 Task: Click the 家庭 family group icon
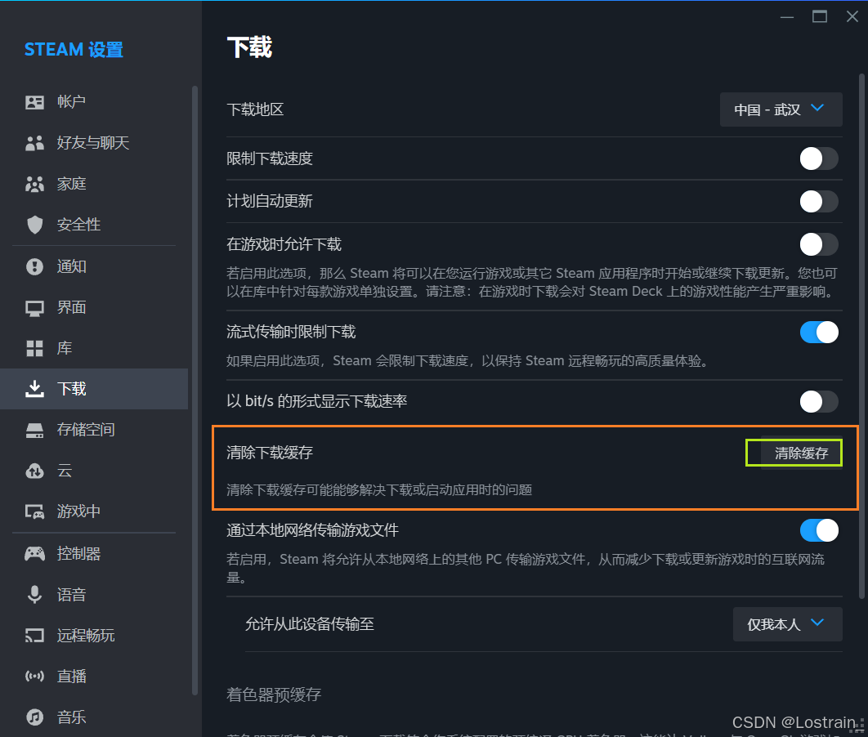(x=34, y=185)
